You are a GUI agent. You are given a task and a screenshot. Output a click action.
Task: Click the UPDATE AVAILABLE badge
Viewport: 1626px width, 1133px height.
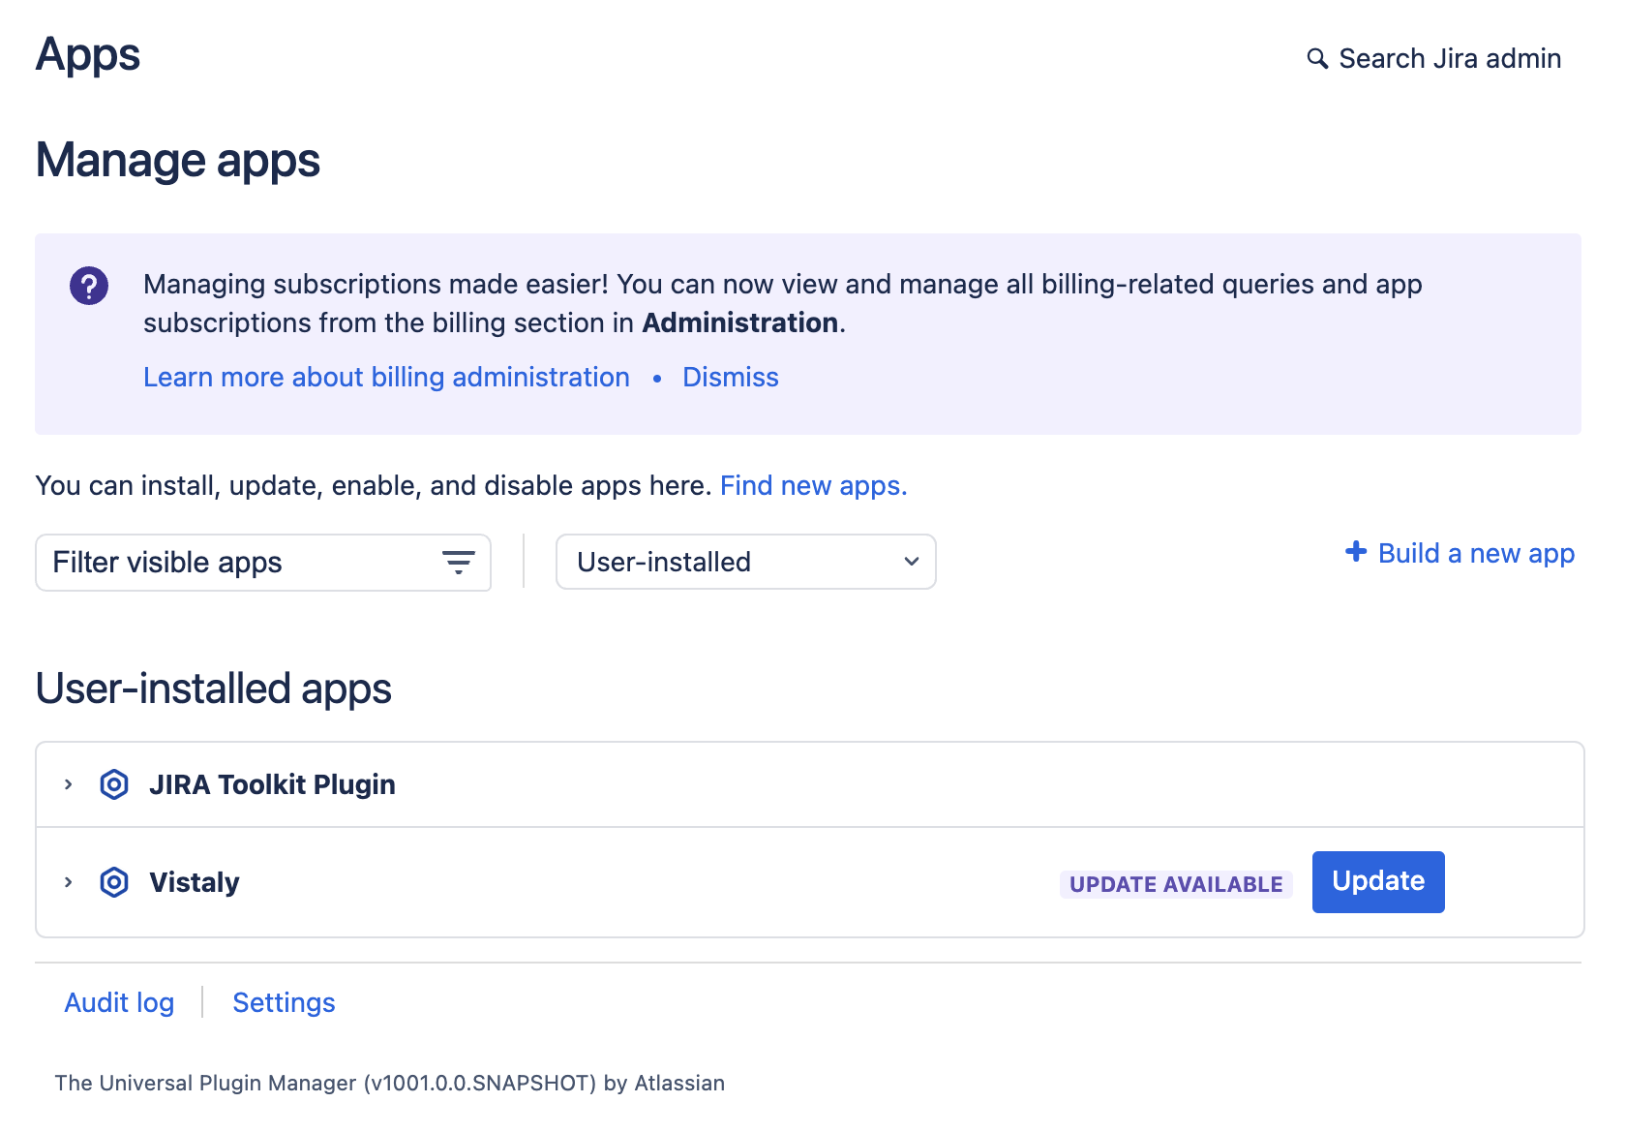pyautogui.click(x=1176, y=884)
